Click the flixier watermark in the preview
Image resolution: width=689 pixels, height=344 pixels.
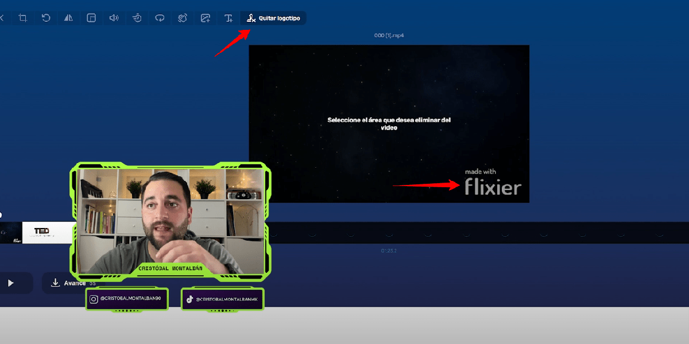pyautogui.click(x=492, y=183)
